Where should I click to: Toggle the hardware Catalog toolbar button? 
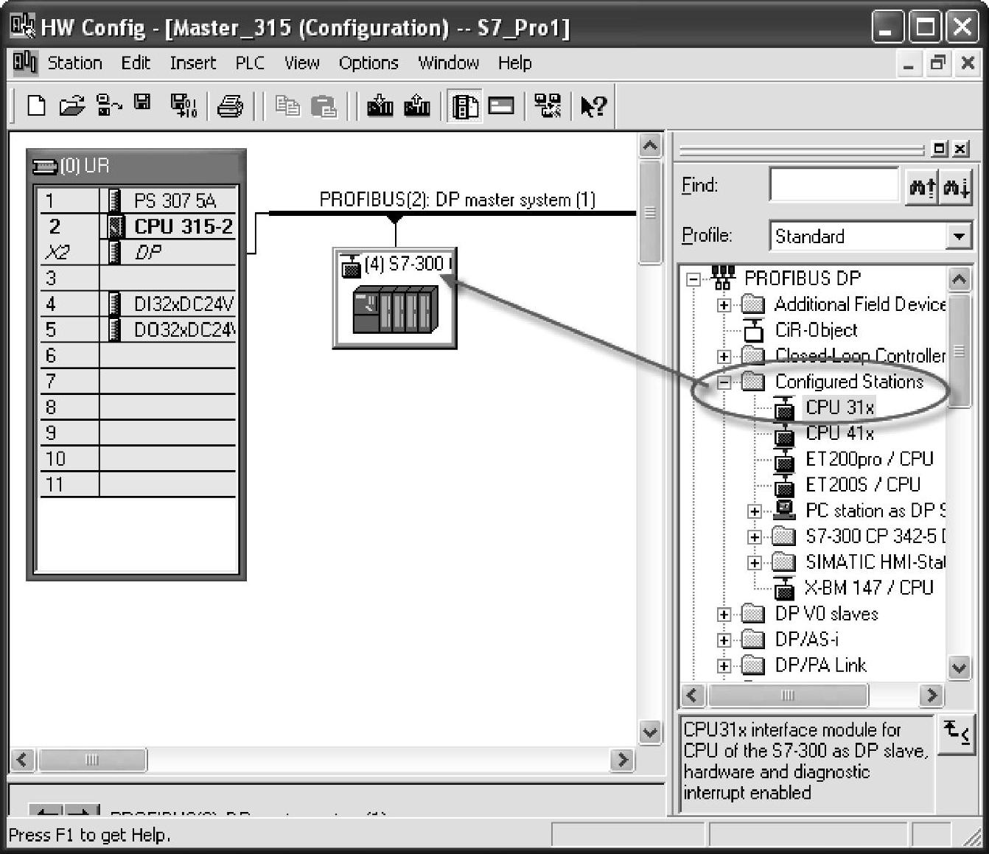[x=465, y=106]
